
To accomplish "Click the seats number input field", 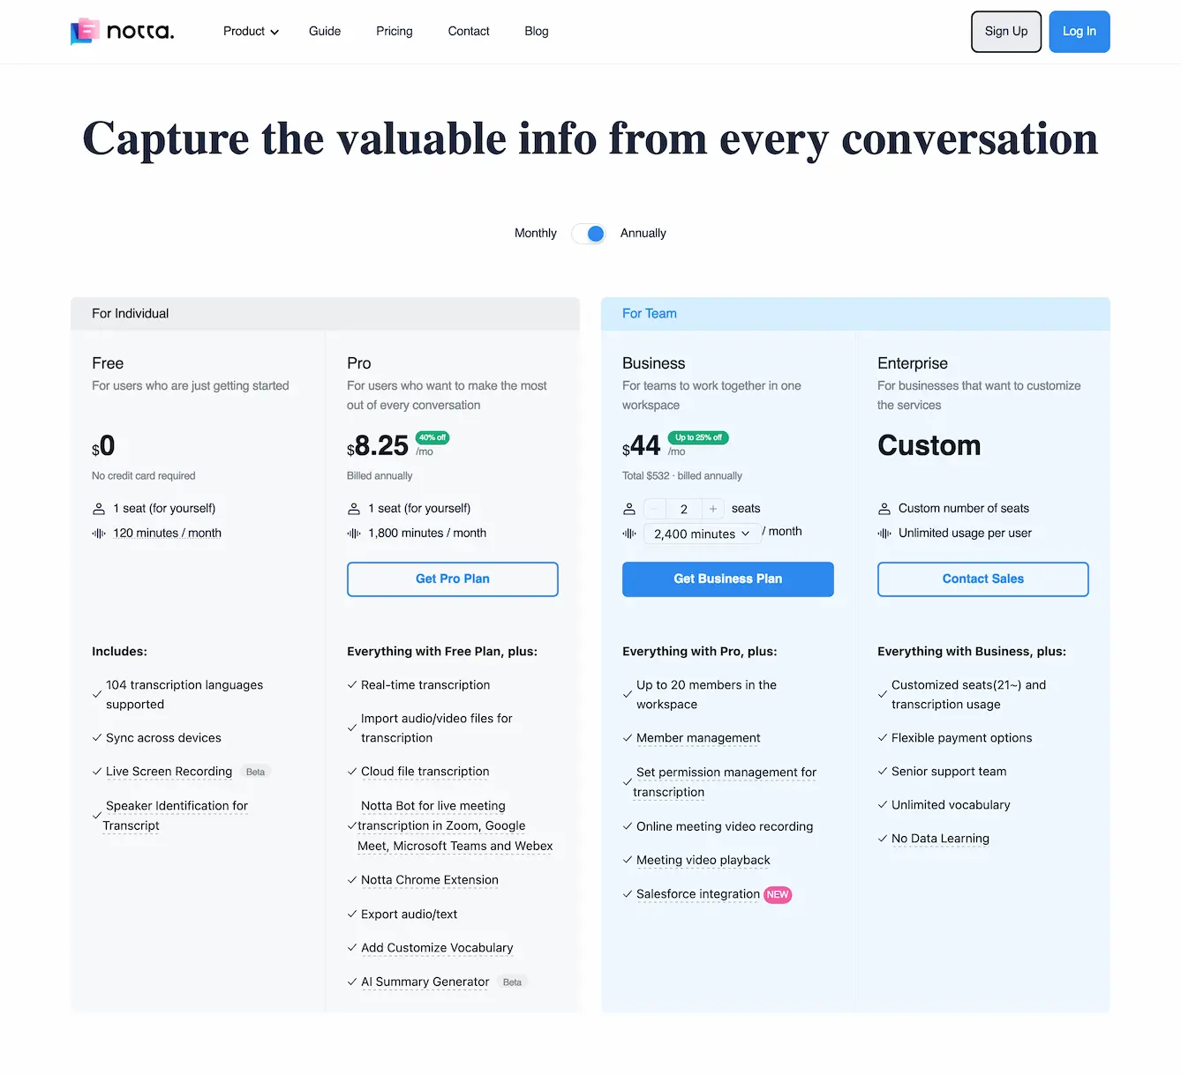I will click(x=683, y=509).
